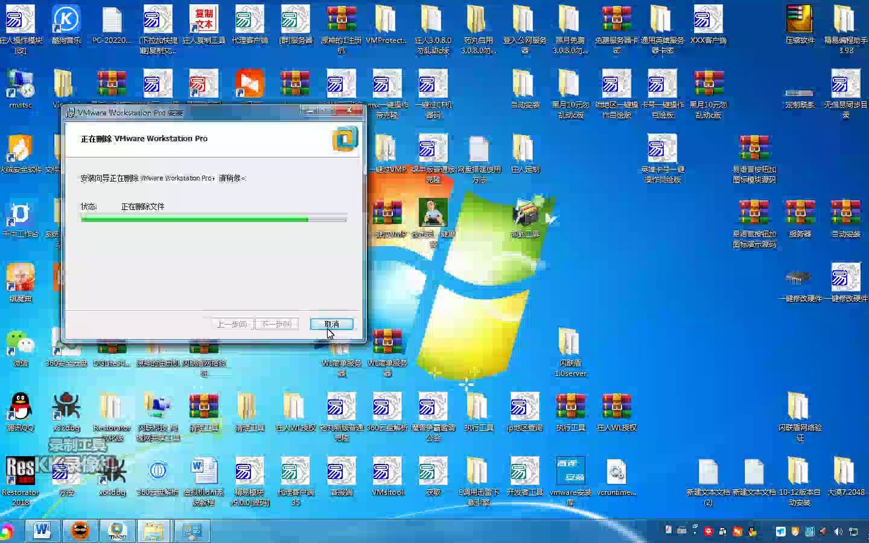The height and width of the screenshot is (543, 869).
Task: Open the 压缩软件 icon
Action: pos(800,25)
